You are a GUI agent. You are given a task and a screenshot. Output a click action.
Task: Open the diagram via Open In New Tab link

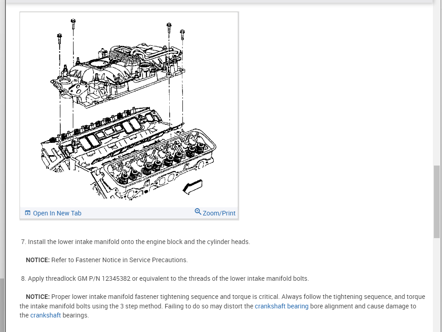click(57, 213)
